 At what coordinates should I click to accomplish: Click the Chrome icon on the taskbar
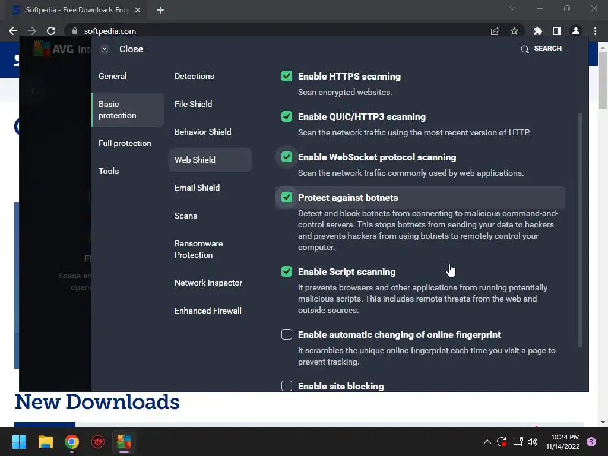click(72, 442)
